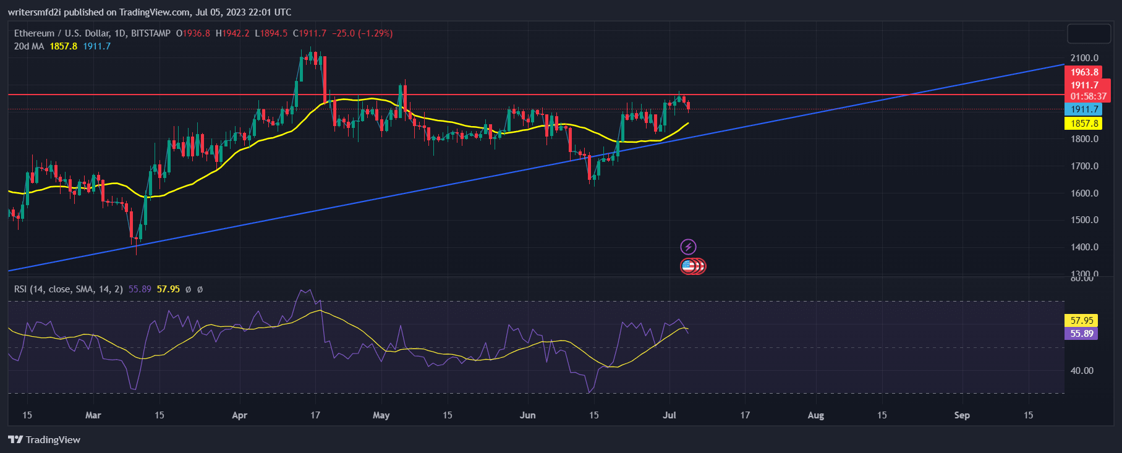The height and width of the screenshot is (453, 1122).
Task: Click the Apr label on time axis
Action: point(239,415)
